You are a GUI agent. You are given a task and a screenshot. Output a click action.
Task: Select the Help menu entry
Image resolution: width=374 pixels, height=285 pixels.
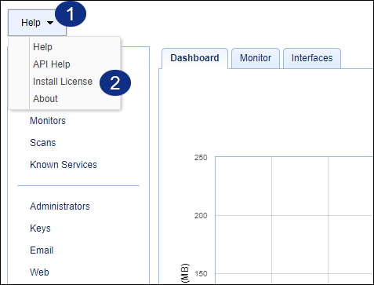click(42, 47)
